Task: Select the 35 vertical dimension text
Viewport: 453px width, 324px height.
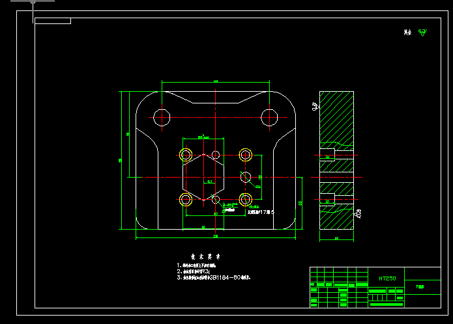Action: tap(300, 203)
